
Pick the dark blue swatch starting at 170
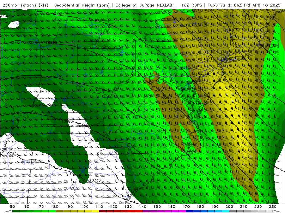(190, 211)
